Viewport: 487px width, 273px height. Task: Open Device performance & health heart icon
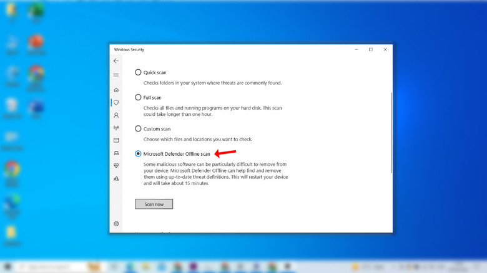point(116,166)
